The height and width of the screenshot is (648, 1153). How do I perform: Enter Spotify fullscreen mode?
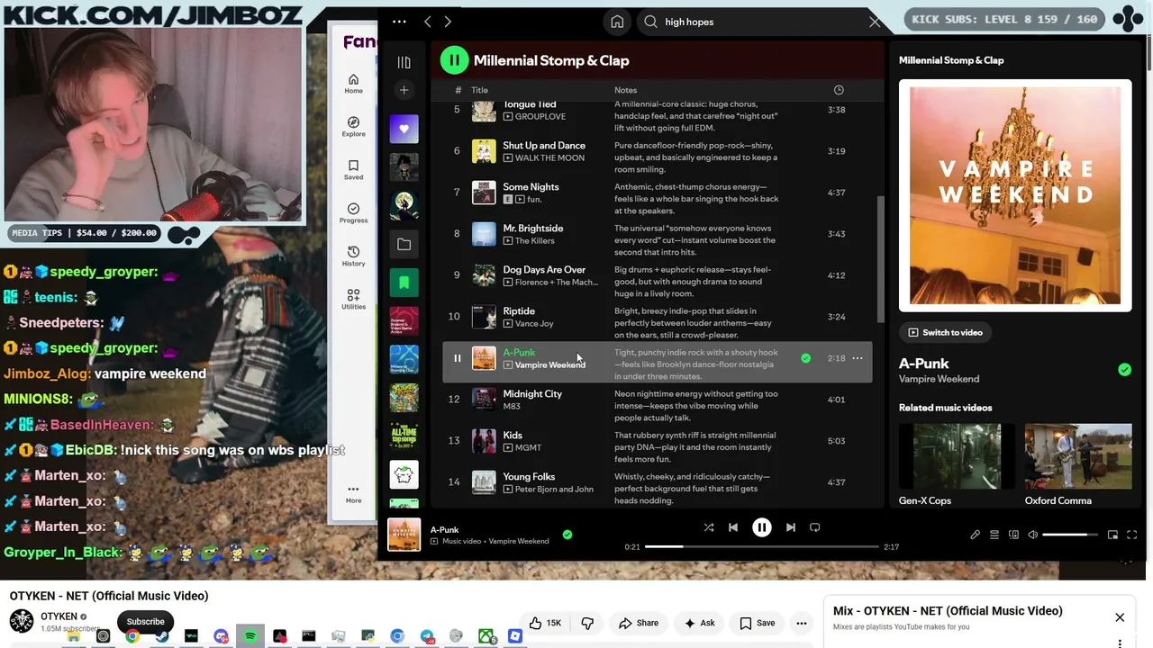(1132, 535)
